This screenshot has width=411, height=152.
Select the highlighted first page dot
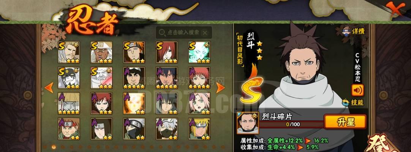point(54,147)
